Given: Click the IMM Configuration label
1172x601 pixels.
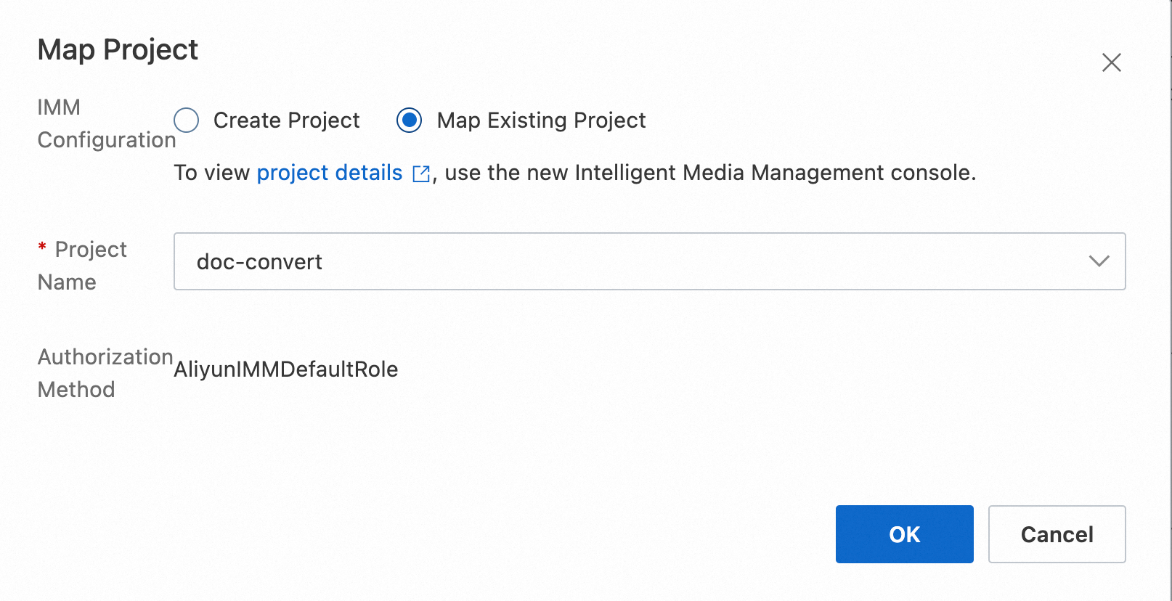Looking at the screenshot, I should coord(106,123).
